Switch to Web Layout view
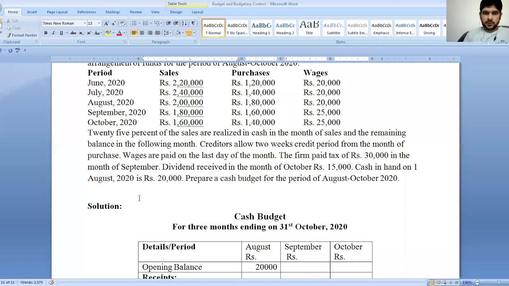The height and width of the screenshot is (286, 509). click(444, 282)
